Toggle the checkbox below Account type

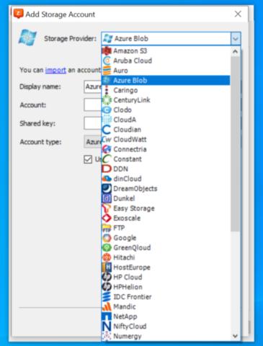tap(88, 159)
